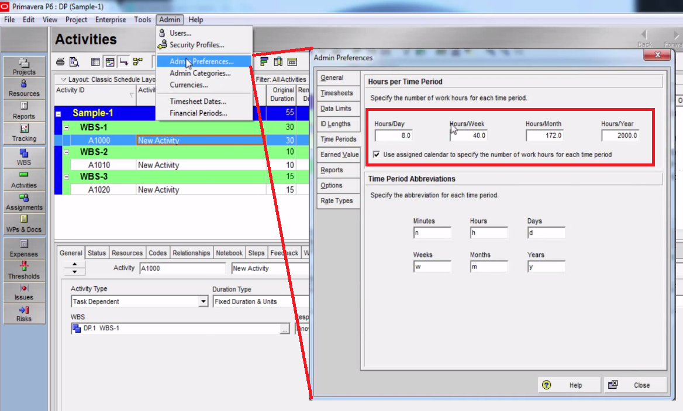Click the Hours/Day input field
This screenshot has height=411, width=683.
(394, 135)
